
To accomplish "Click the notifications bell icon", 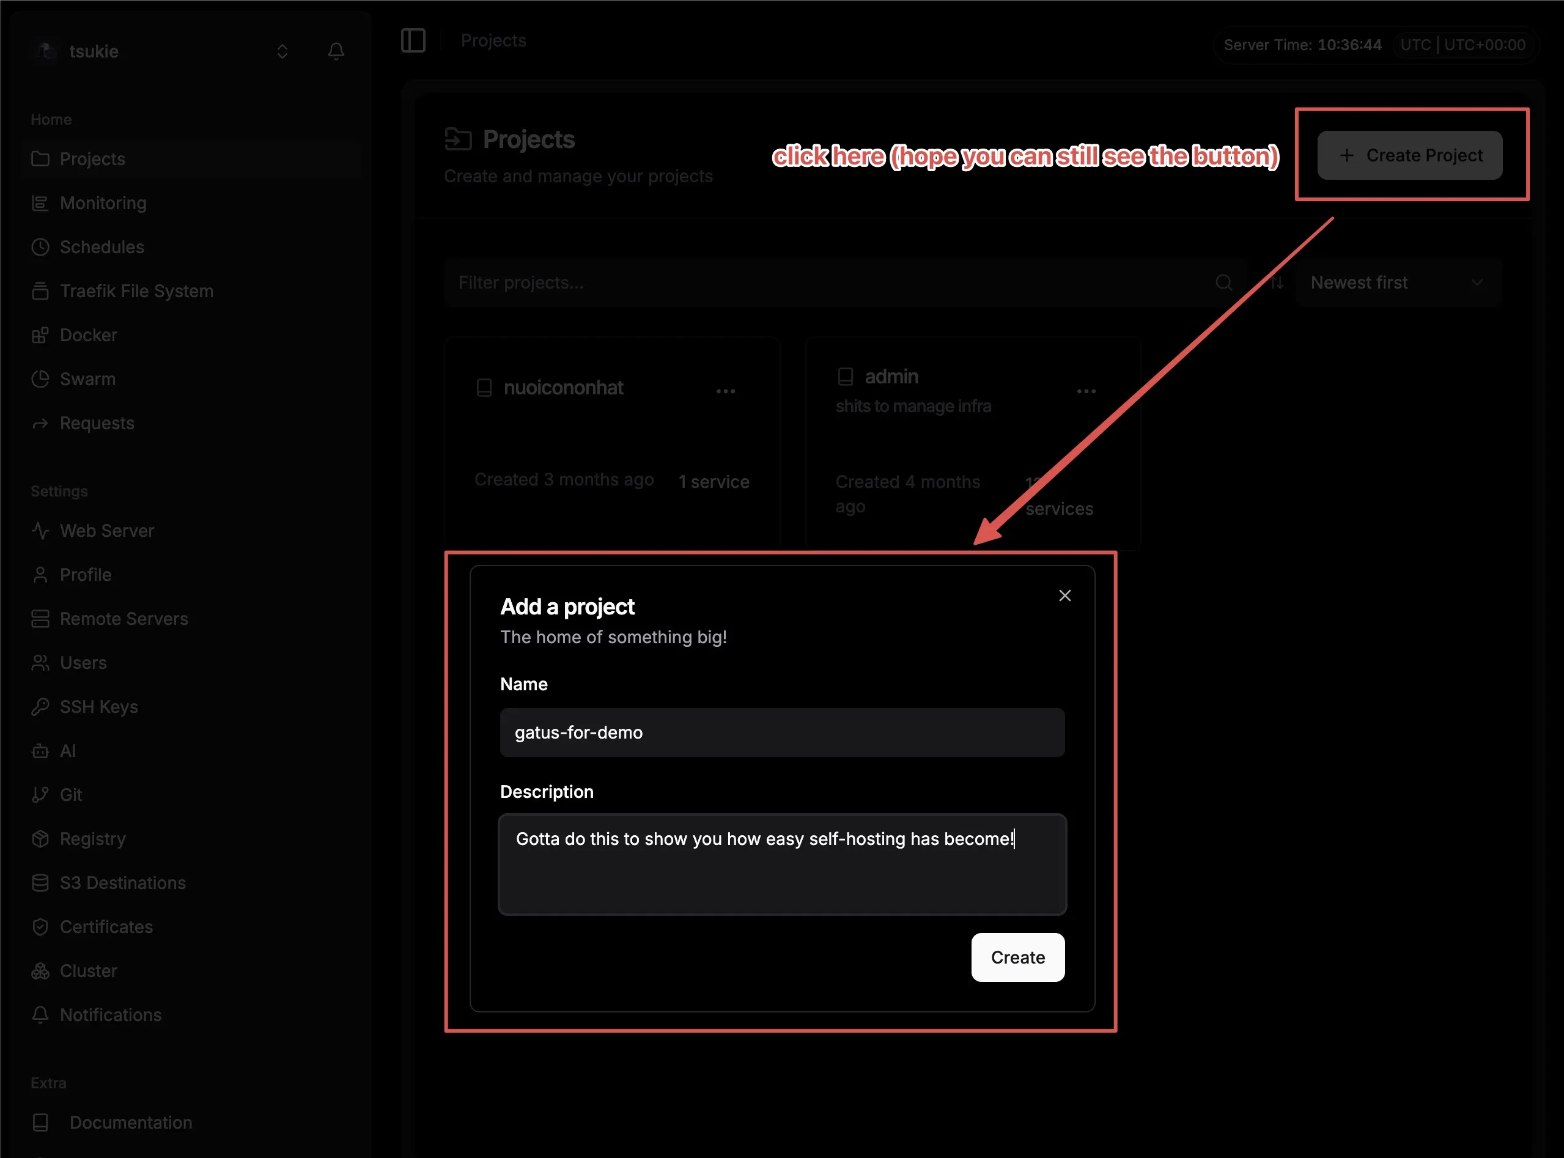I will [x=336, y=51].
